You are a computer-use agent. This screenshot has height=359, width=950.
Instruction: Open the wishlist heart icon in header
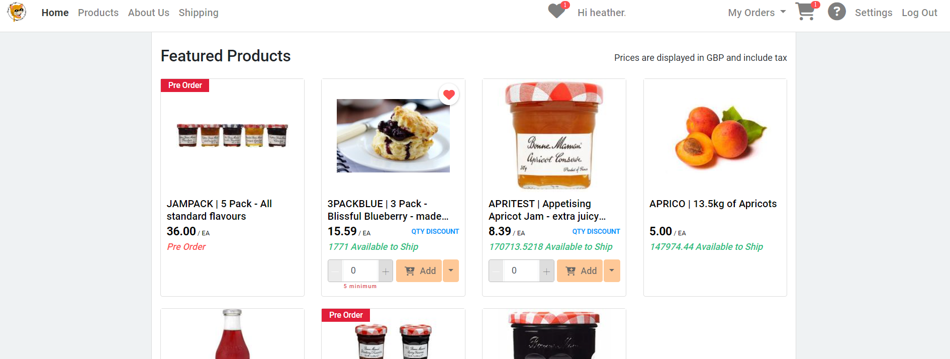coord(557,11)
